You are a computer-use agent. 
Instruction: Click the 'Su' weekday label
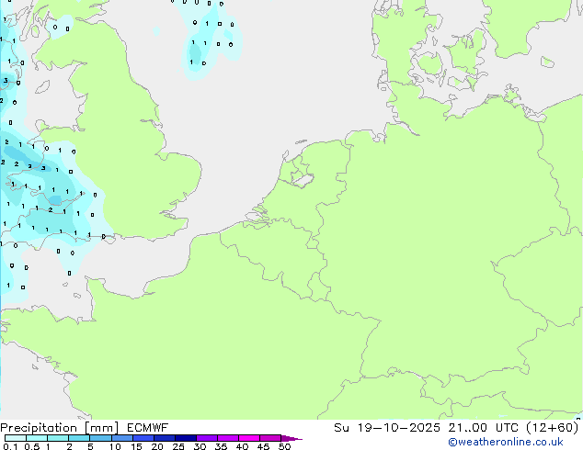(x=341, y=428)
